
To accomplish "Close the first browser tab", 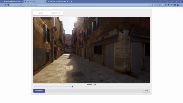I will [x=22, y=2].
